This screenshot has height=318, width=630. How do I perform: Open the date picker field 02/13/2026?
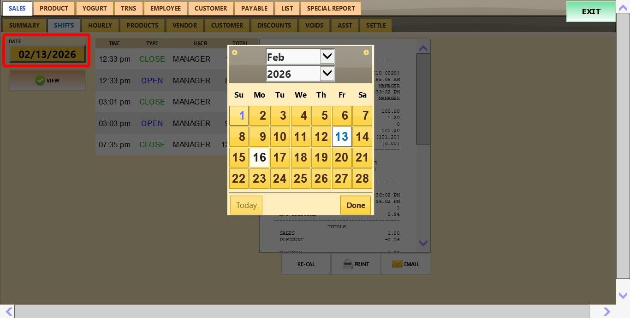pos(47,54)
